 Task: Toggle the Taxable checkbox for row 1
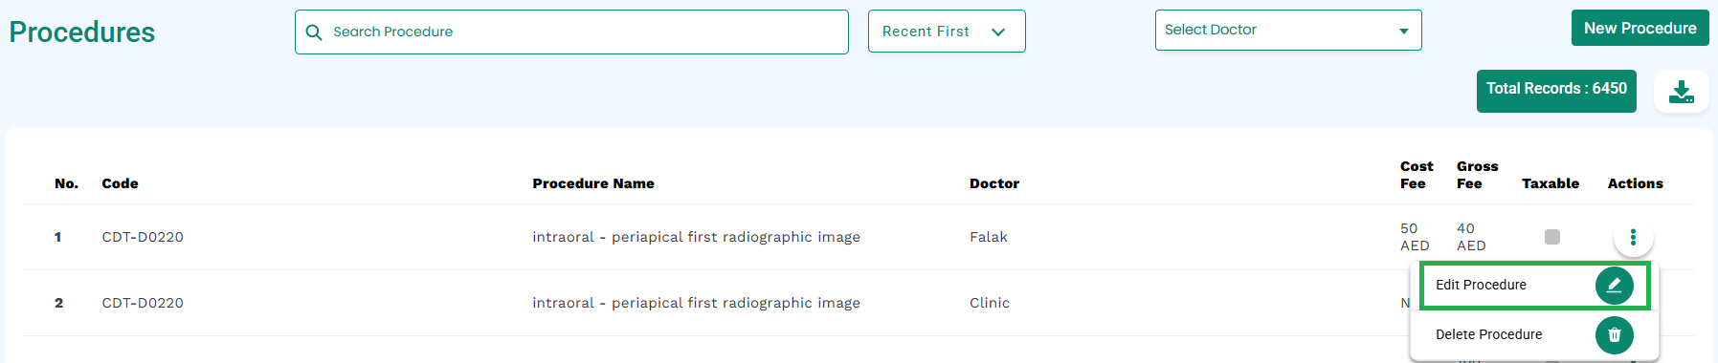coord(1552,237)
